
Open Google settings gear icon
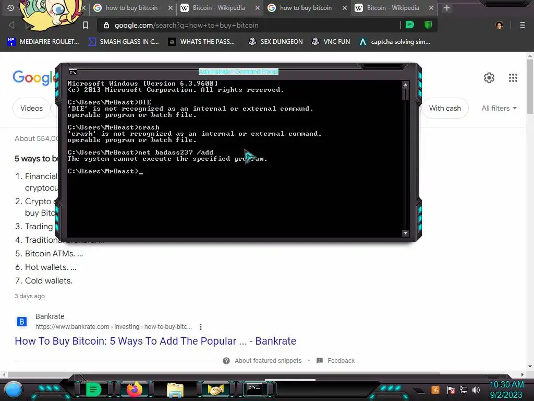(489, 78)
